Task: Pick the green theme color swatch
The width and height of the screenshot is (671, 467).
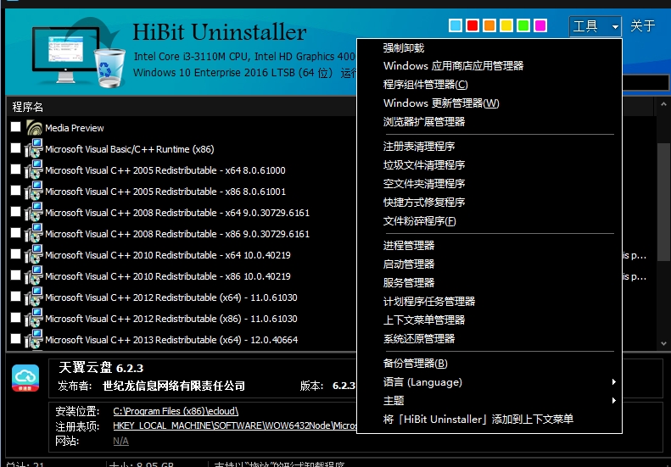Action: 523,25
